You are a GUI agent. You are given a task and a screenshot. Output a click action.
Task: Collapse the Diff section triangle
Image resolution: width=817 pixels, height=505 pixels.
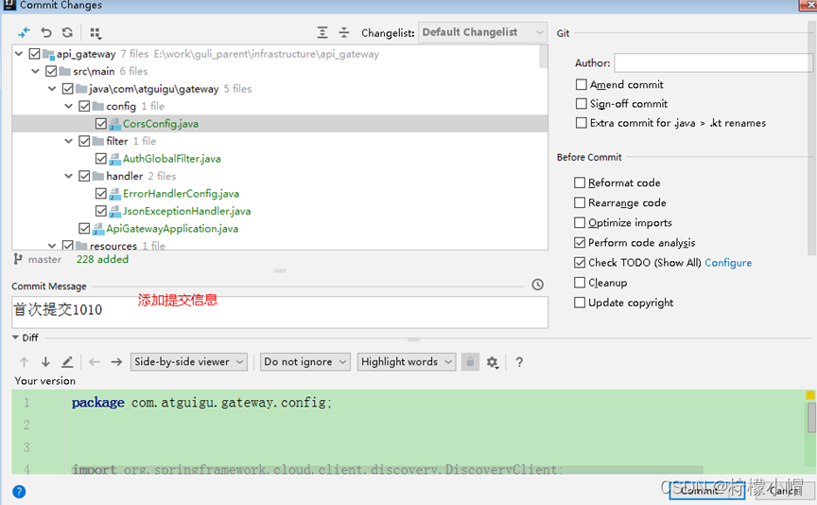point(15,338)
